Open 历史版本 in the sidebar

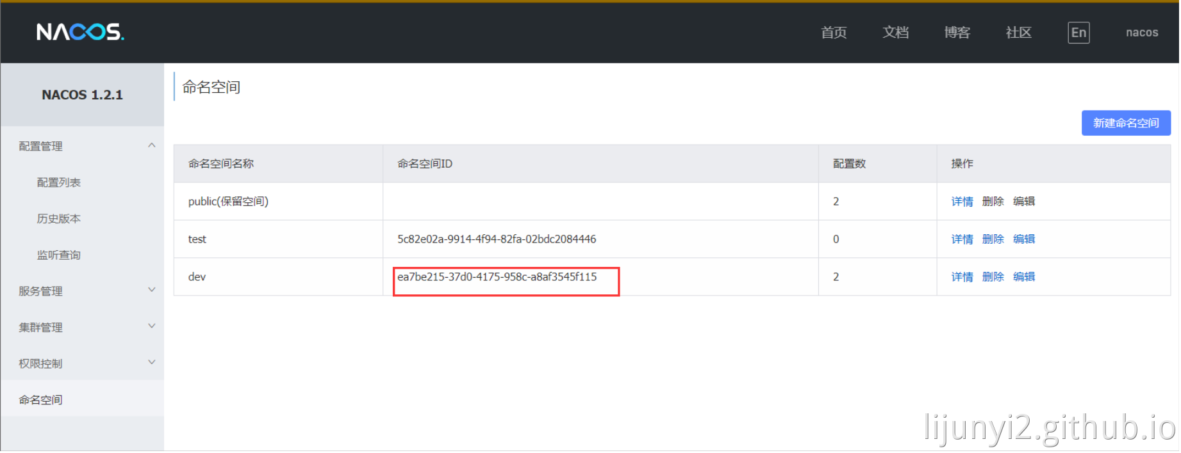59,219
